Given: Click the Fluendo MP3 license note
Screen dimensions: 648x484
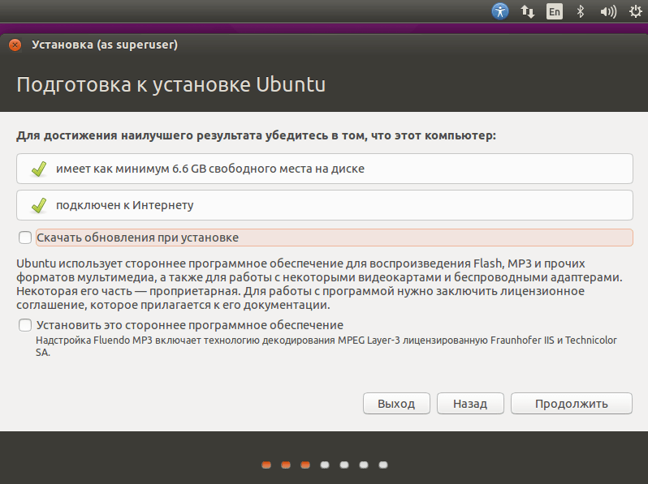Looking at the screenshot, I should click(326, 346).
